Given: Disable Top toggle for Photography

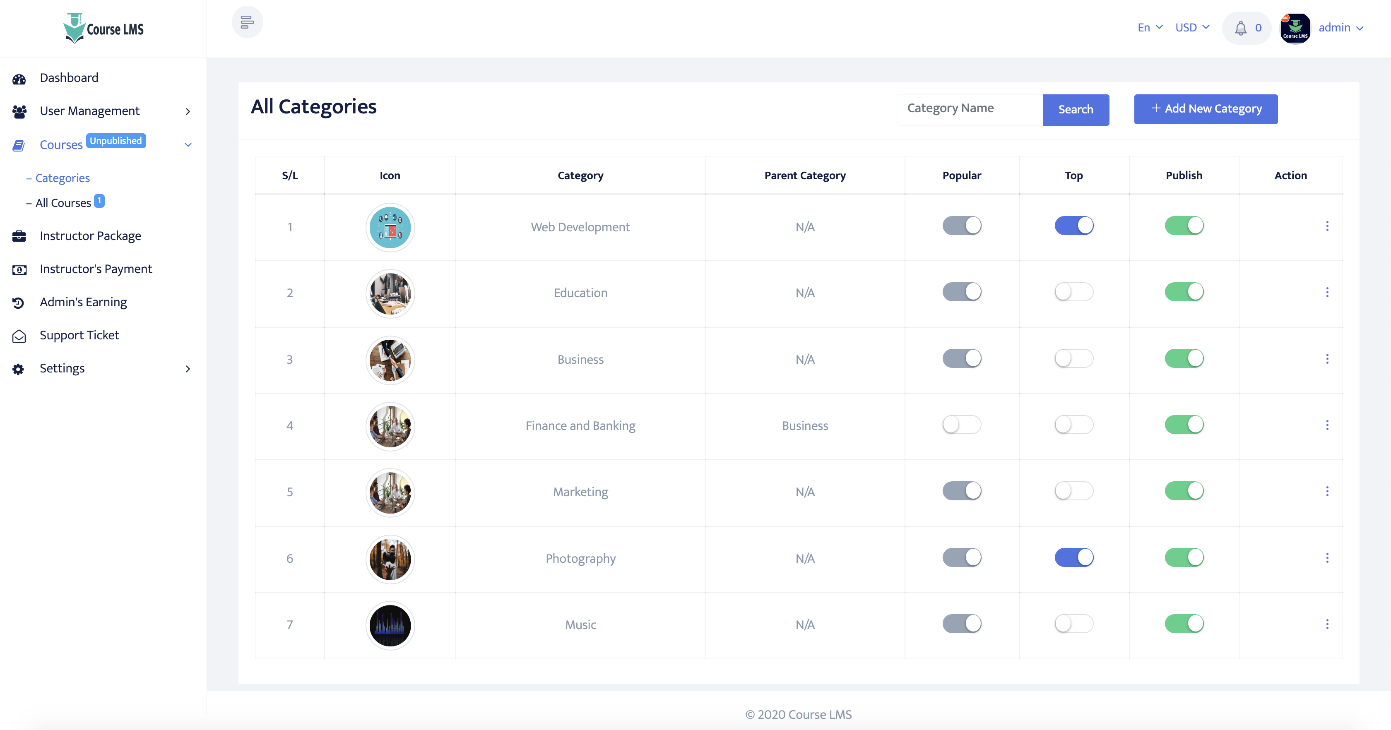Looking at the screenshot, I should point(1073,557).
